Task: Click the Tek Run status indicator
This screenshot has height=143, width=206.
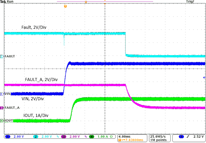Action: (7, 2)
